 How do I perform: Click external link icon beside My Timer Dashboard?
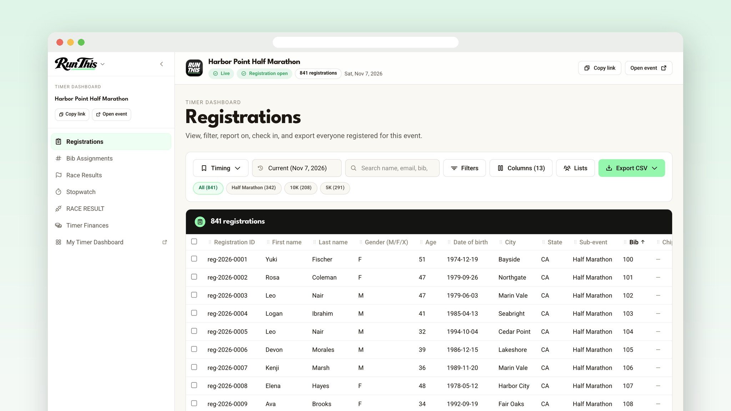(165, 242)
